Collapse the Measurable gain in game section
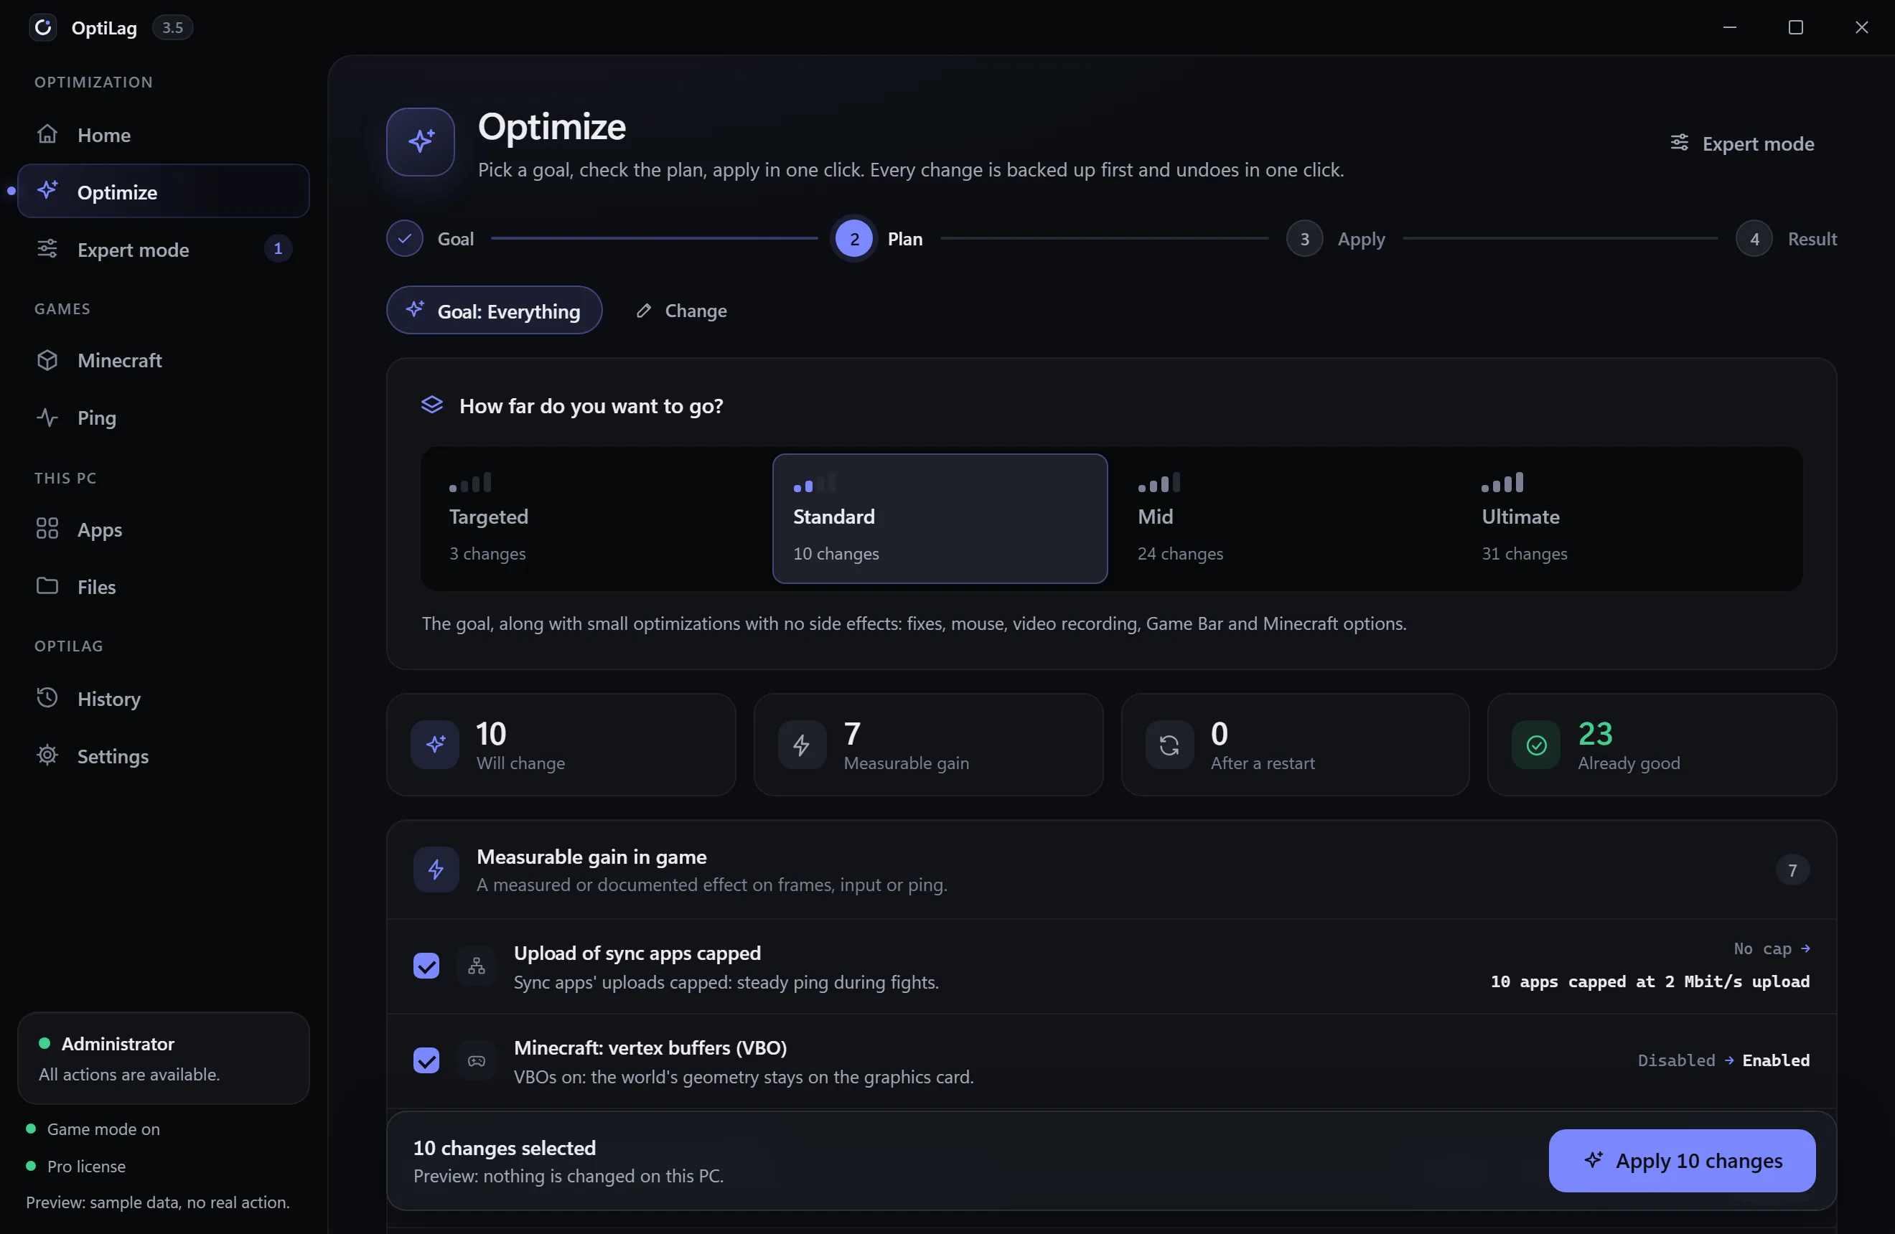 click(x=1112, y=870)
